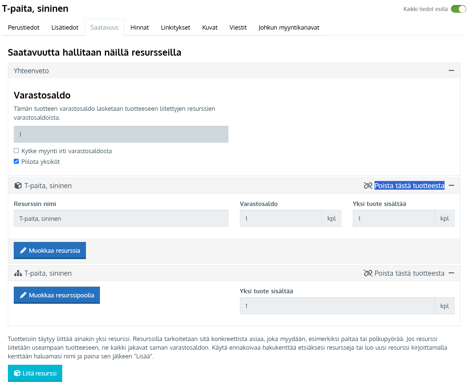Open the Perustiedot tab
Image resolution: width=467 pixels, height=388 pixels.
(x=24, y=27)
